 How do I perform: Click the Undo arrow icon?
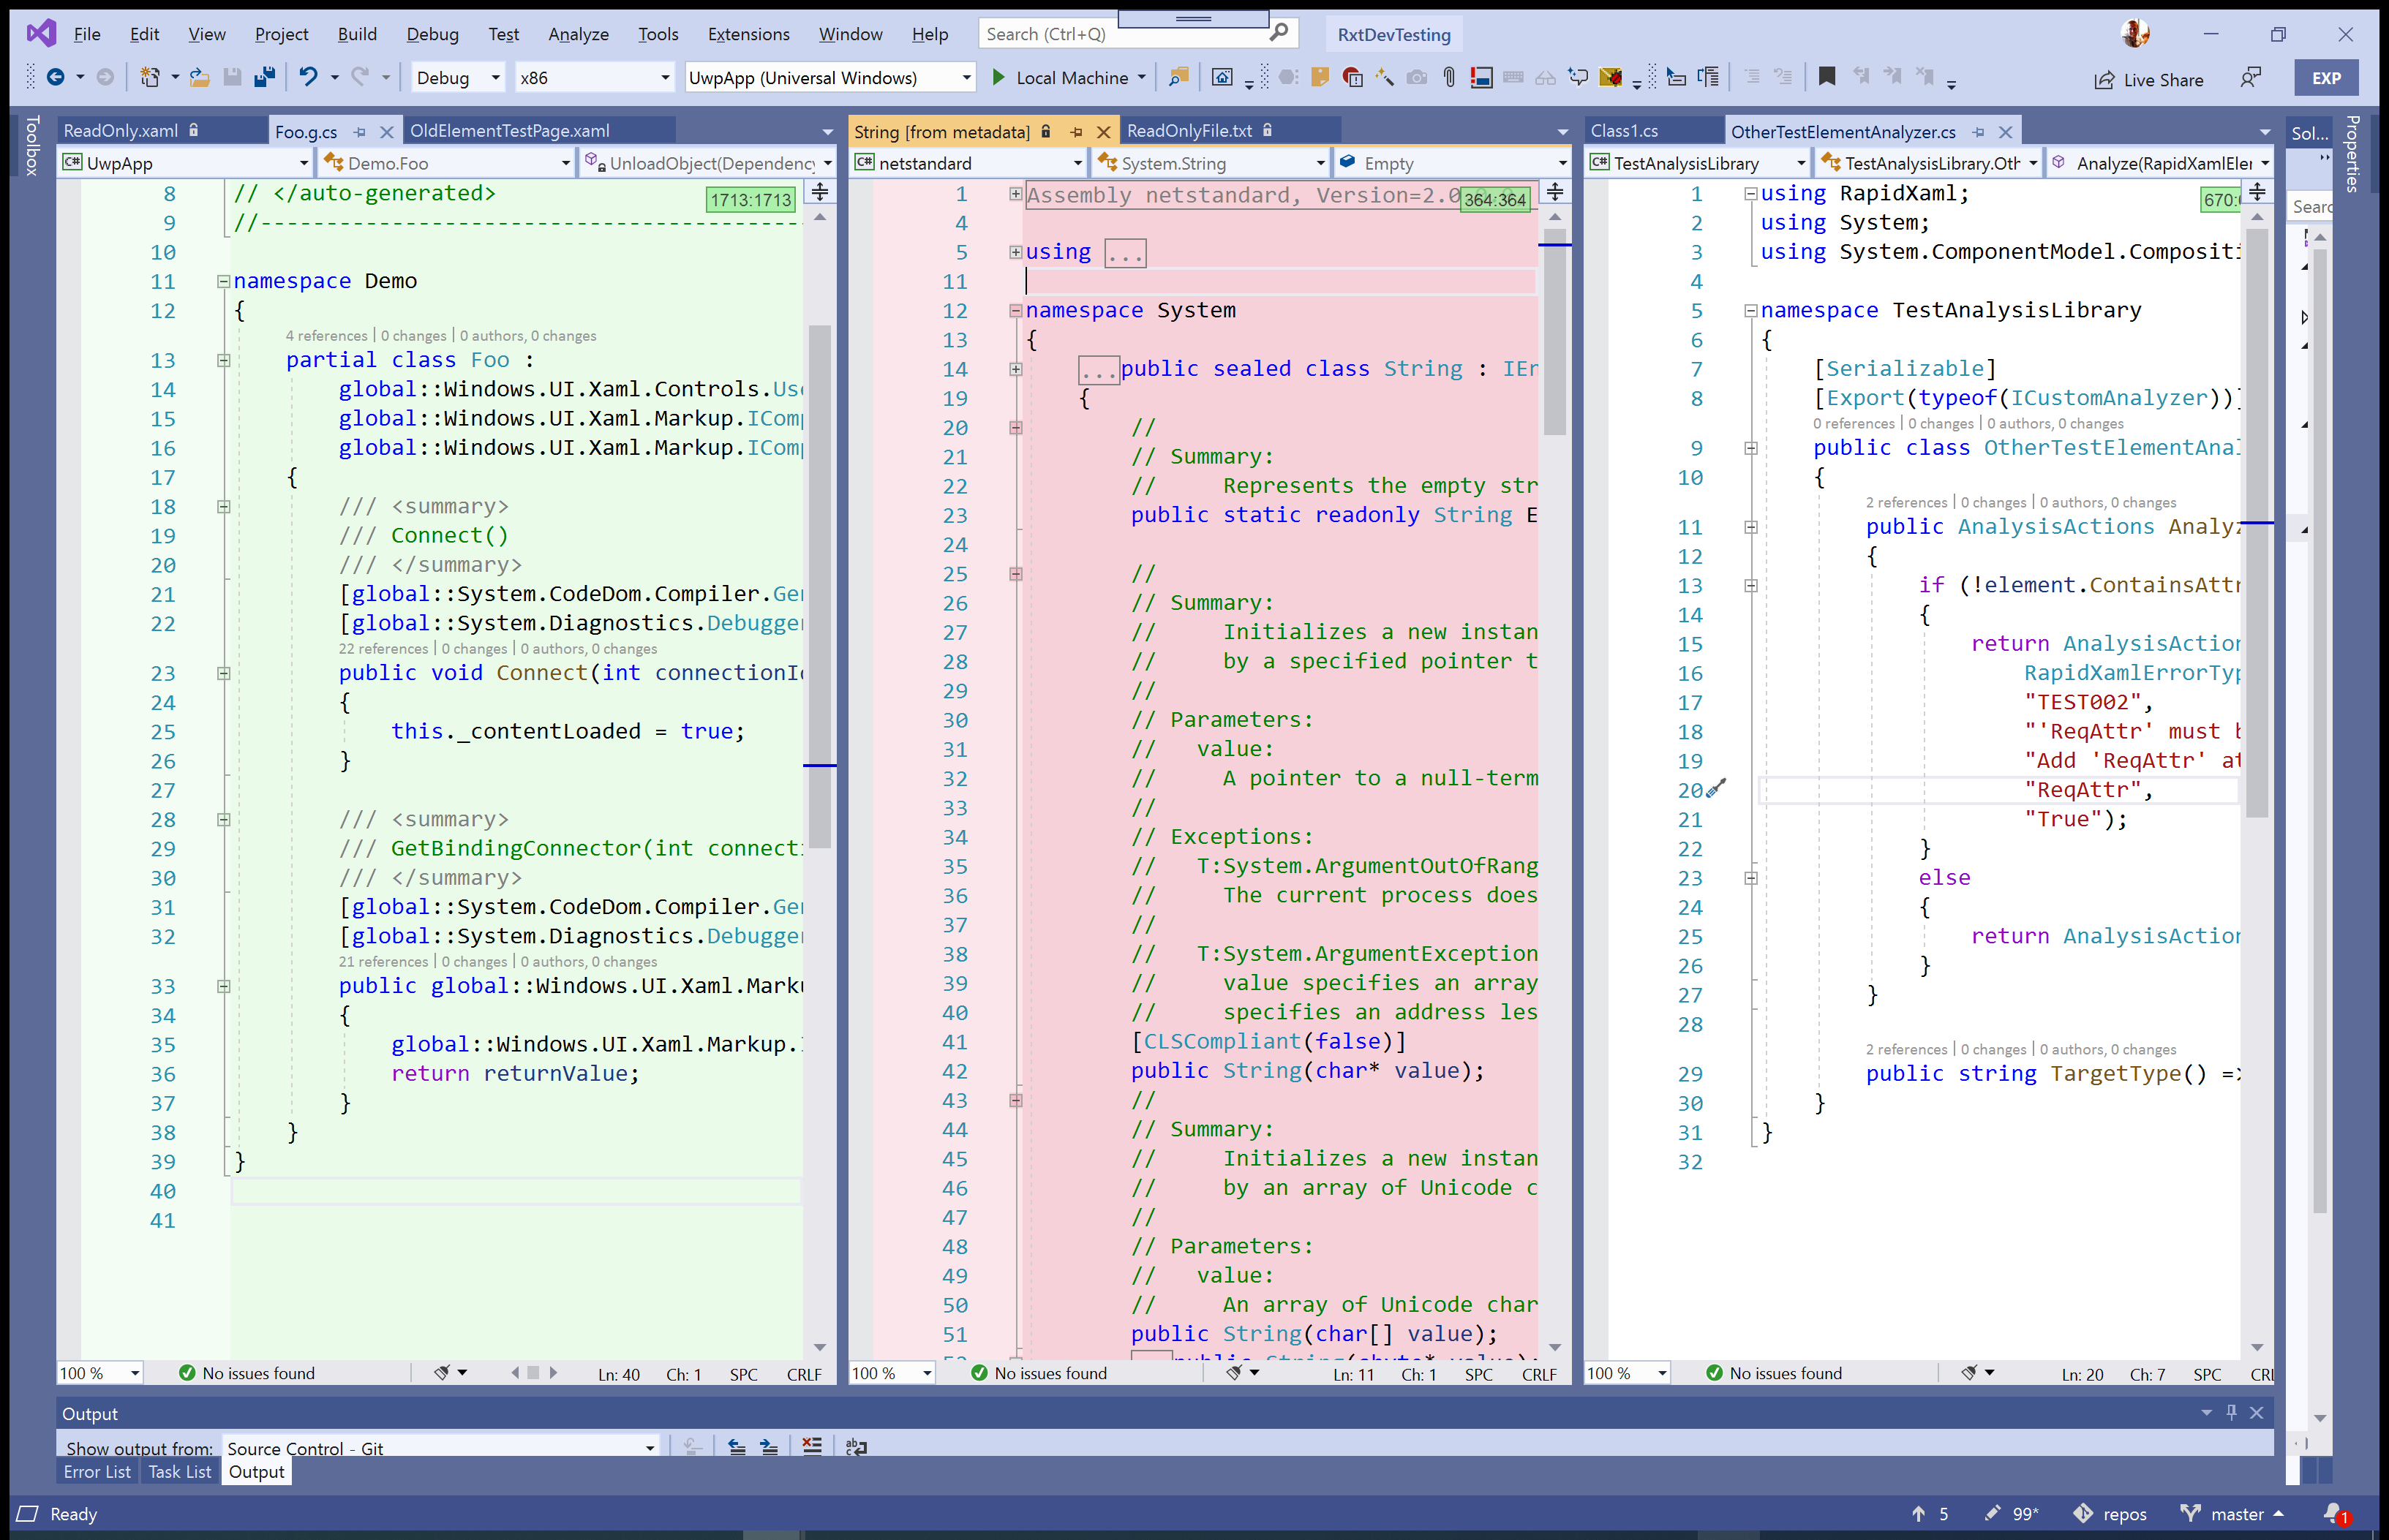click(x=308, y=77)
